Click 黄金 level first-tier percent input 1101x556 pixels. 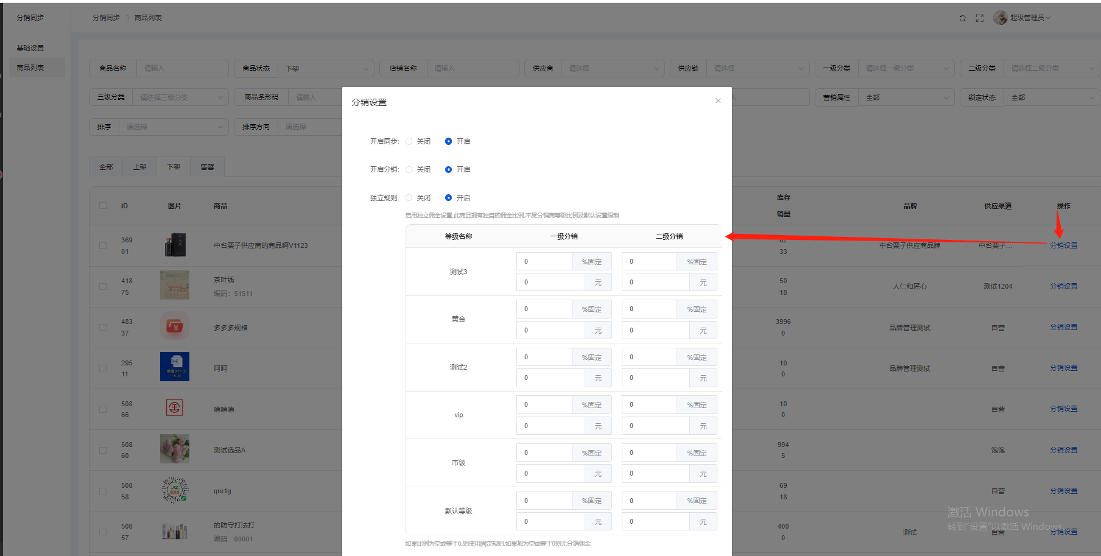tap(544, 309)
